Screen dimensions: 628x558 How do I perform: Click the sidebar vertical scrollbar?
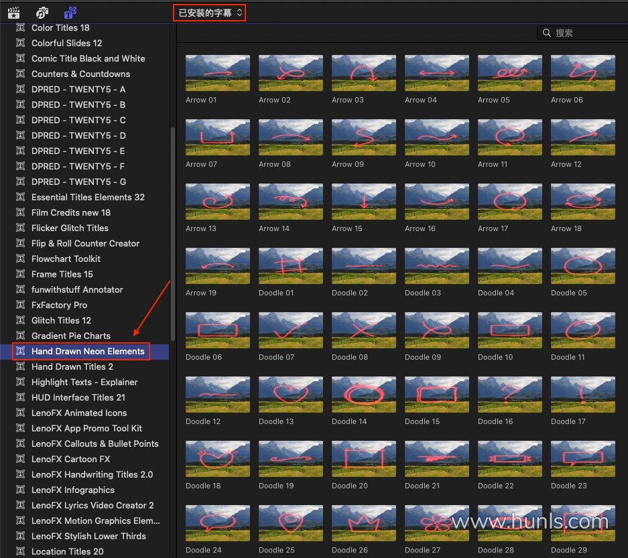pyautogui.click(x=172, y=234)
